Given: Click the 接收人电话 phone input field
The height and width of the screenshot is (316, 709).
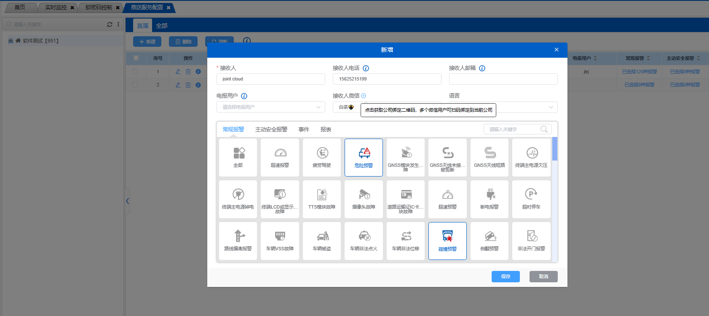Looking at the screenshot, I should pos(387,79).
